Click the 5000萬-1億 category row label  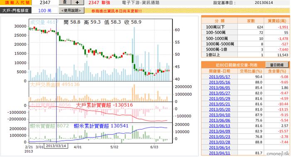pyautogui.click(x=217, y=49)
